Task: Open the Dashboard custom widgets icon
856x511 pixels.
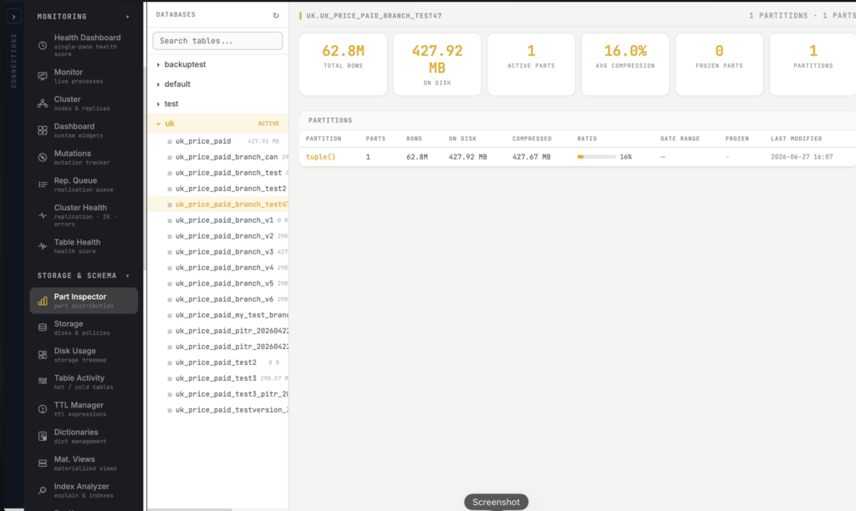Action: pyautogui.click(x=43, y=130)
